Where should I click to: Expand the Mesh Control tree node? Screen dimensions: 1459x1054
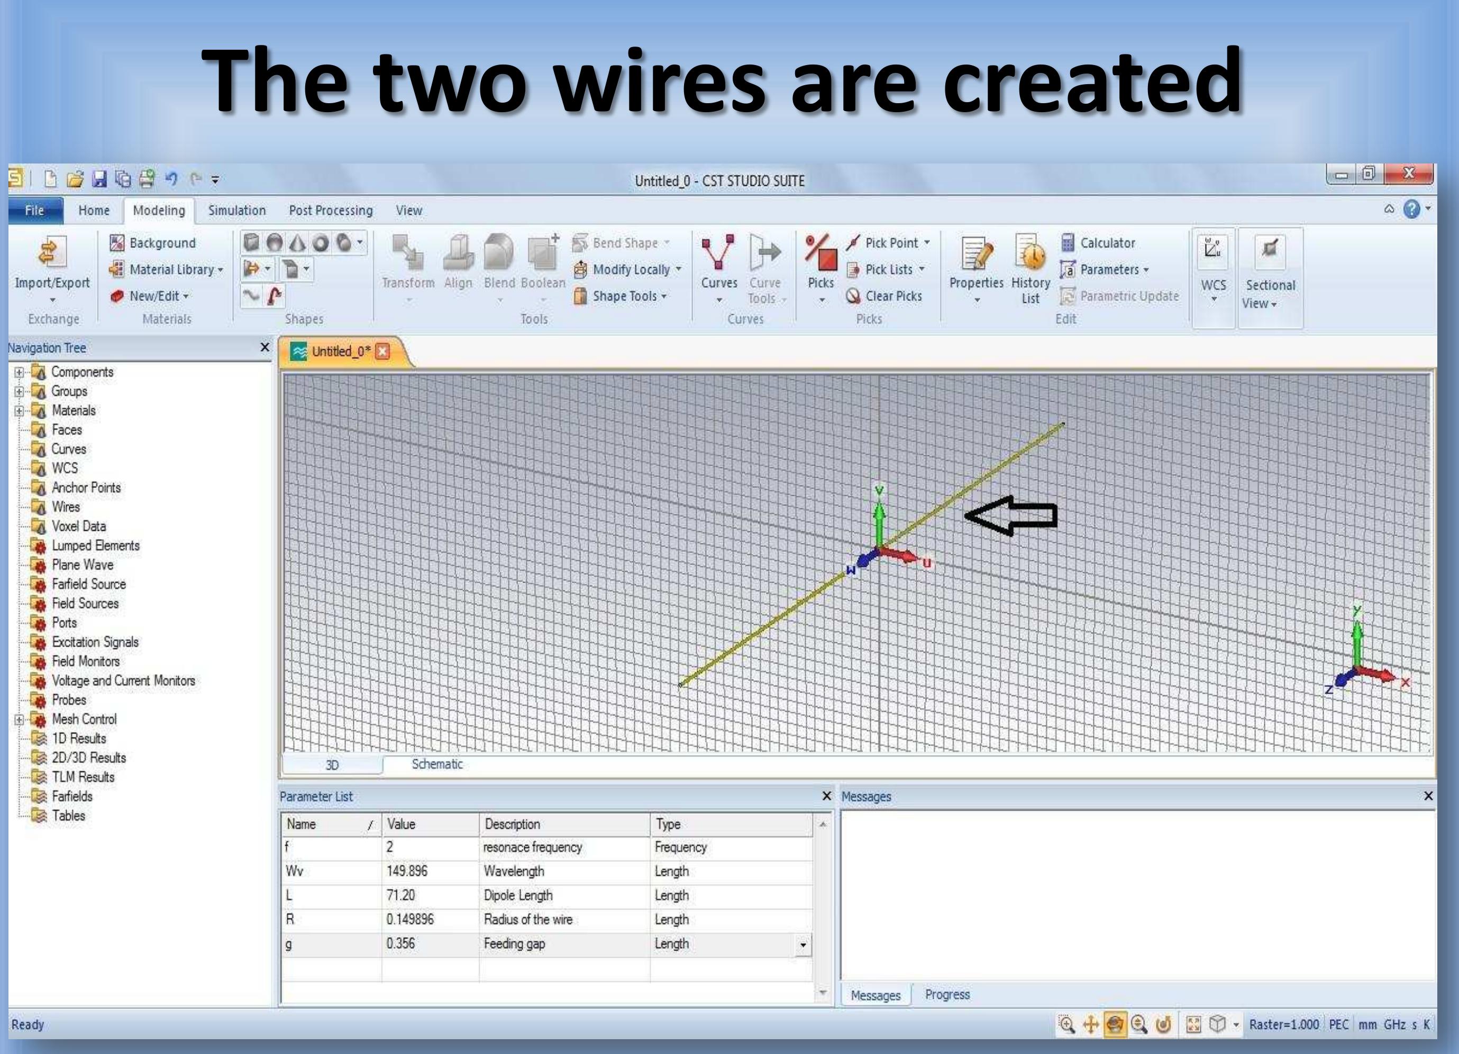19,720
